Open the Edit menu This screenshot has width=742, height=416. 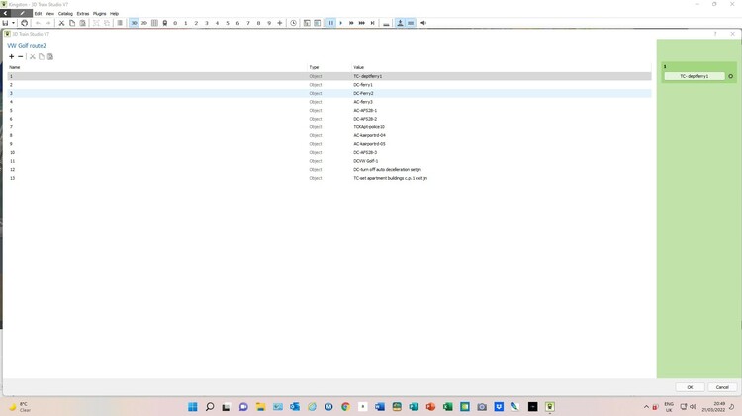click(38, 14)
